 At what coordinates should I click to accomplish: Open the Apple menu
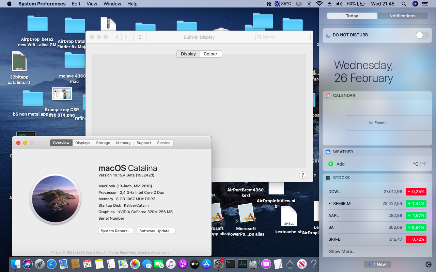9,4
